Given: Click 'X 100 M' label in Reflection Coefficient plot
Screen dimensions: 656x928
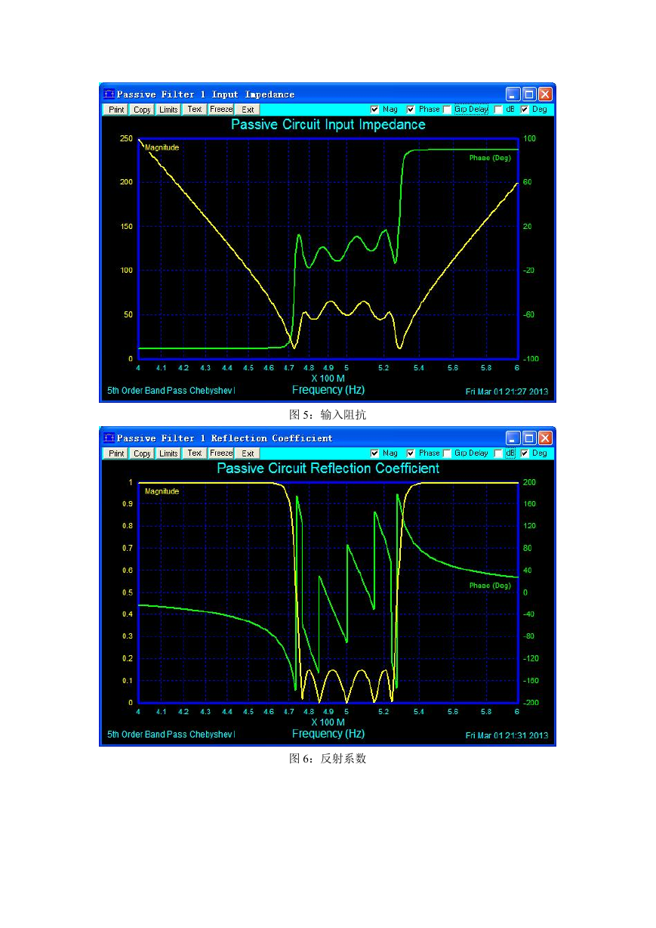Looking at the screenshot, I should pyautogui.click(x=328, y=722).
